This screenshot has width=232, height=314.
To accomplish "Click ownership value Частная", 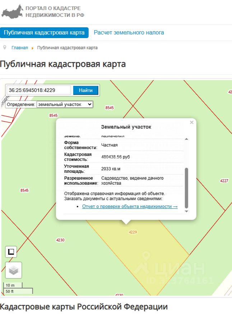I will coord(109,145).
